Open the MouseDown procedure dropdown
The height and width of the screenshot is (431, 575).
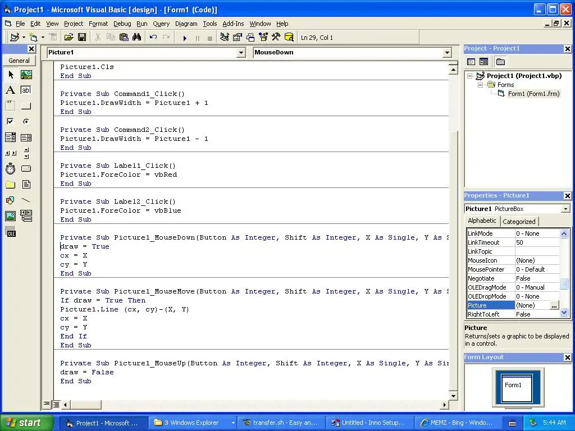tap(447, 53)
